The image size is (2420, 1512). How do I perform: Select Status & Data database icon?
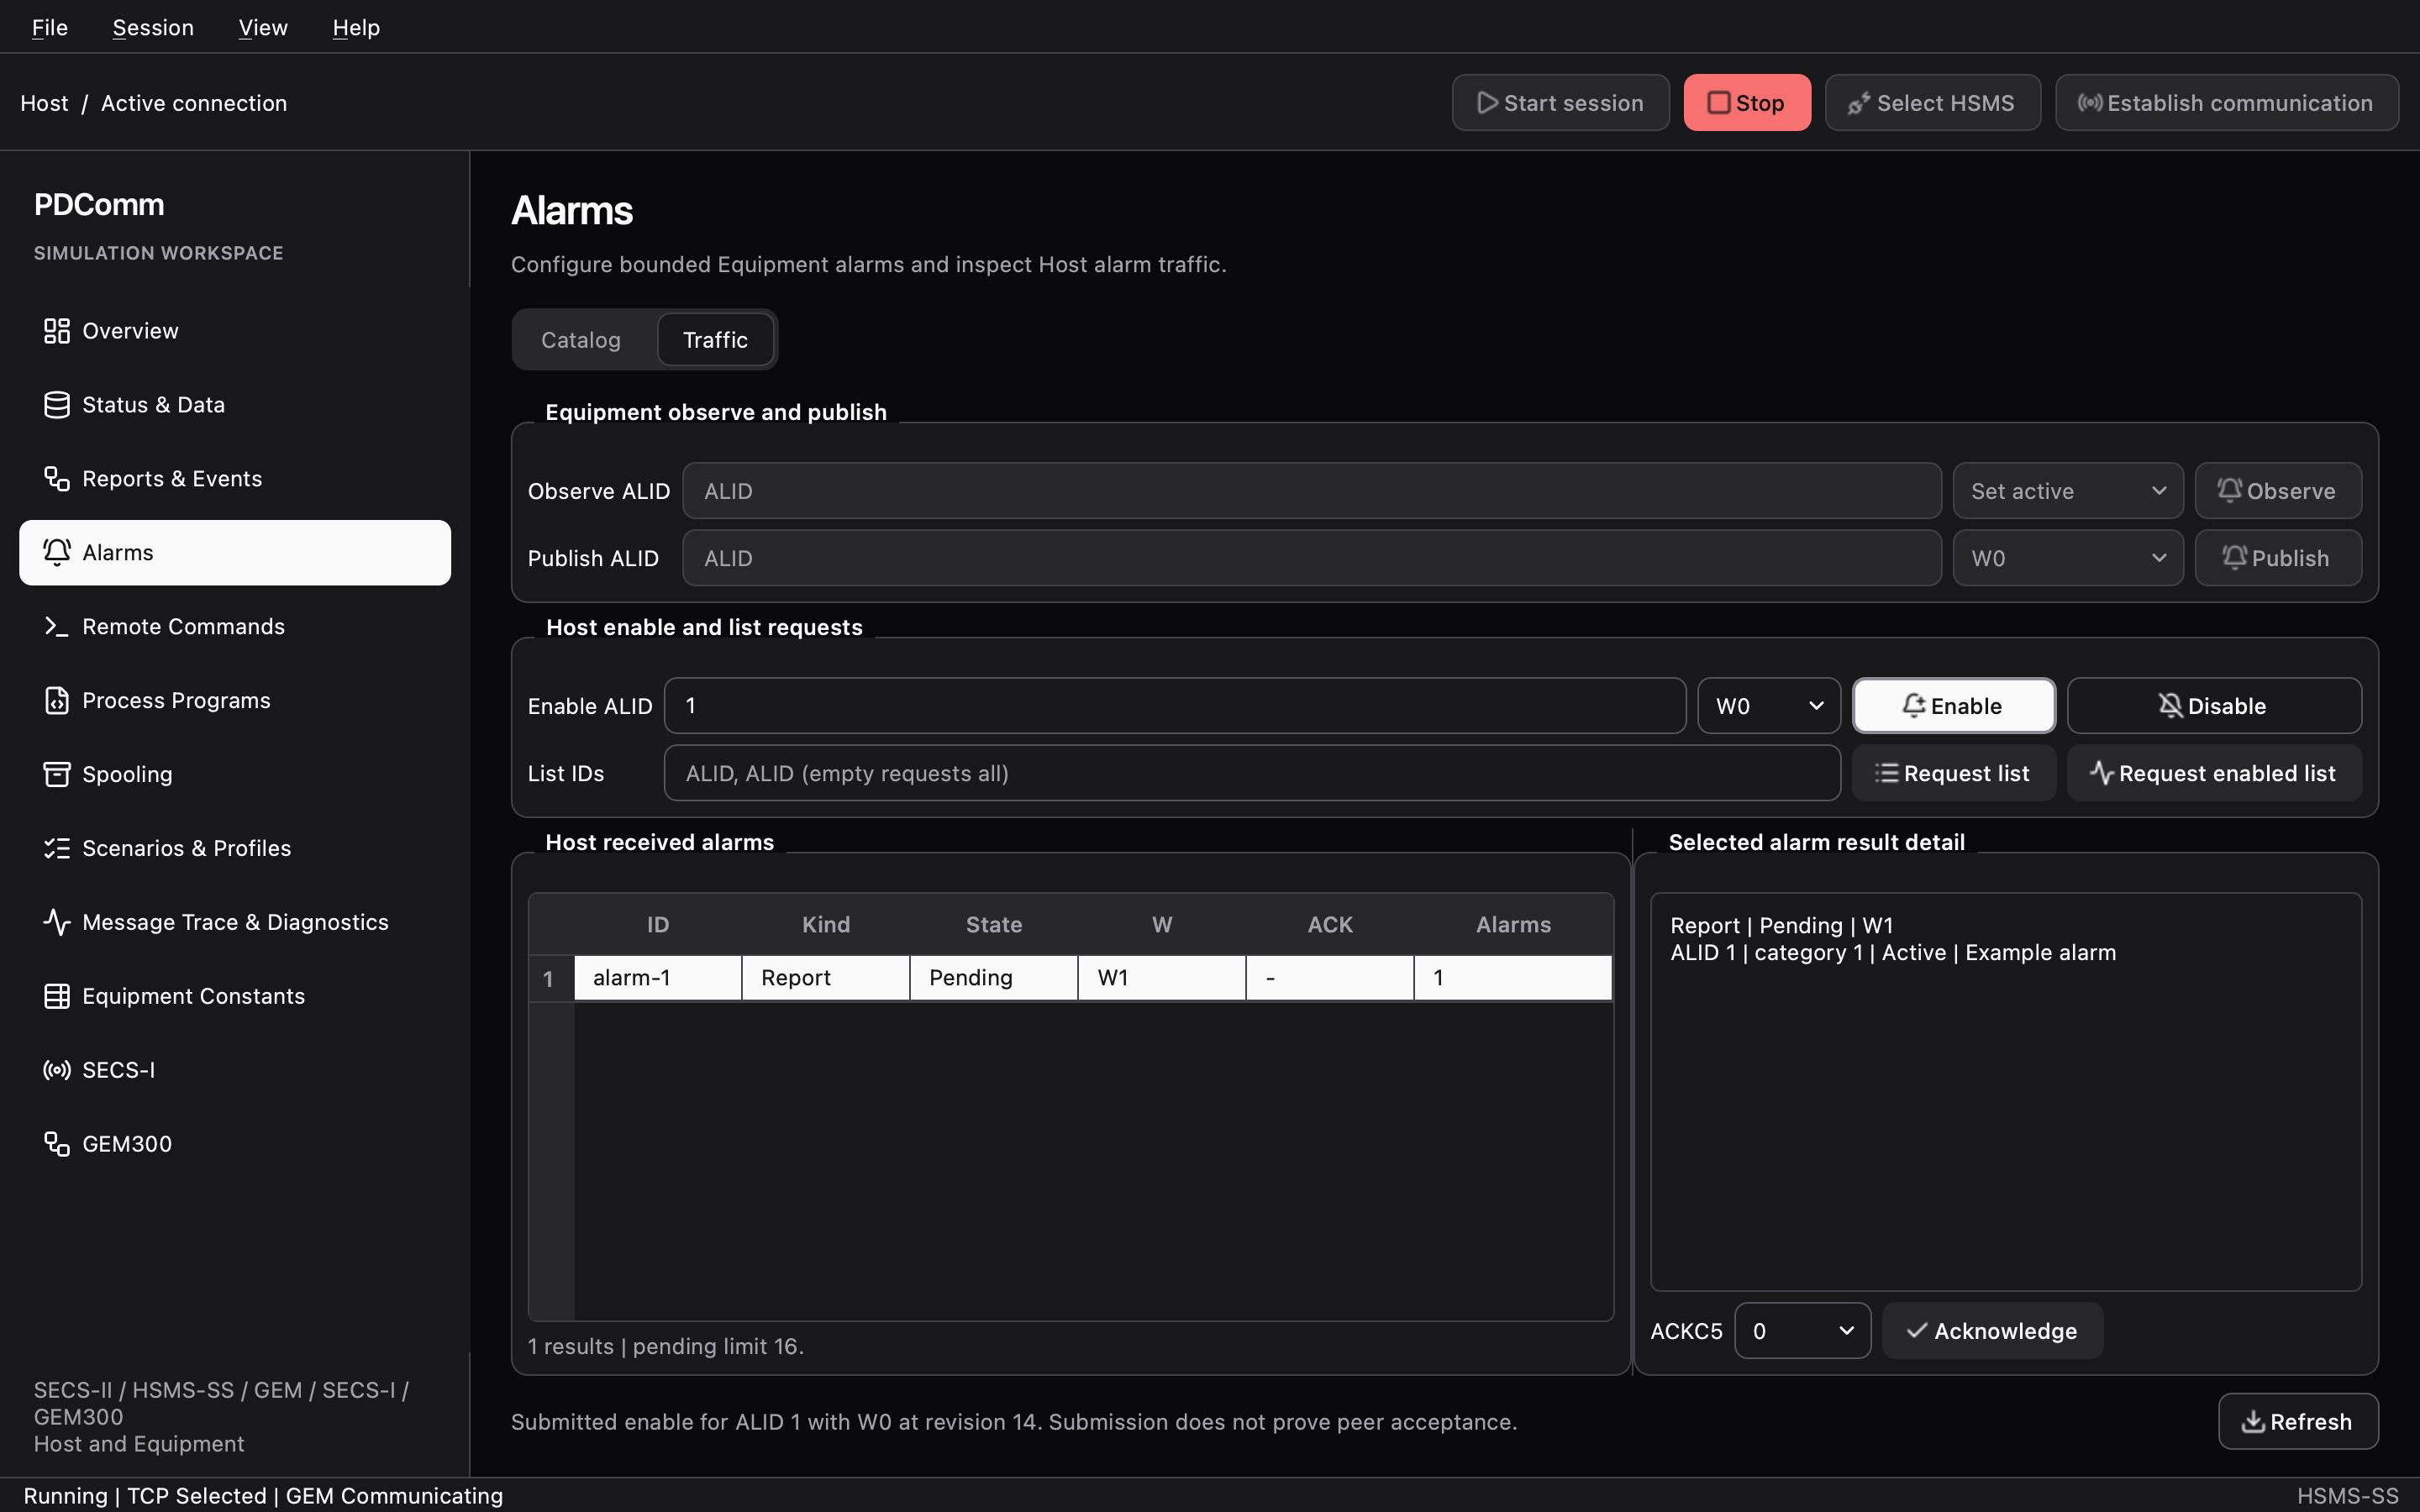pos(57,405)
